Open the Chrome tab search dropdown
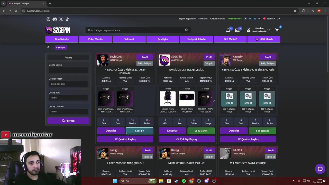 3,4
